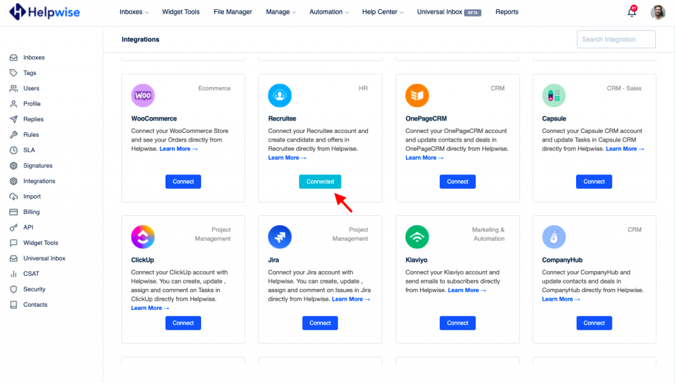Expand the Manage dropdown menu
675x383 pixels.
[x=281, y=12]
